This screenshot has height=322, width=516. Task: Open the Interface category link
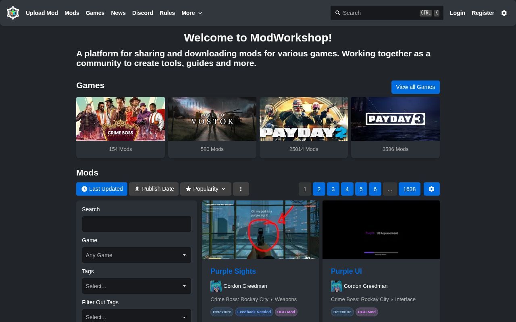405,299
